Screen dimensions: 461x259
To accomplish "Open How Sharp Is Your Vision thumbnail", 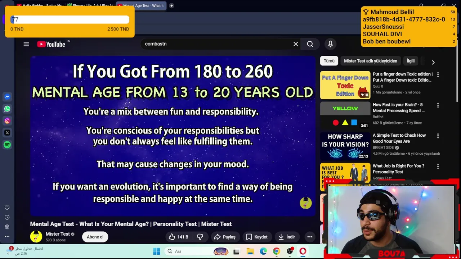I will (x=345, y=146).
